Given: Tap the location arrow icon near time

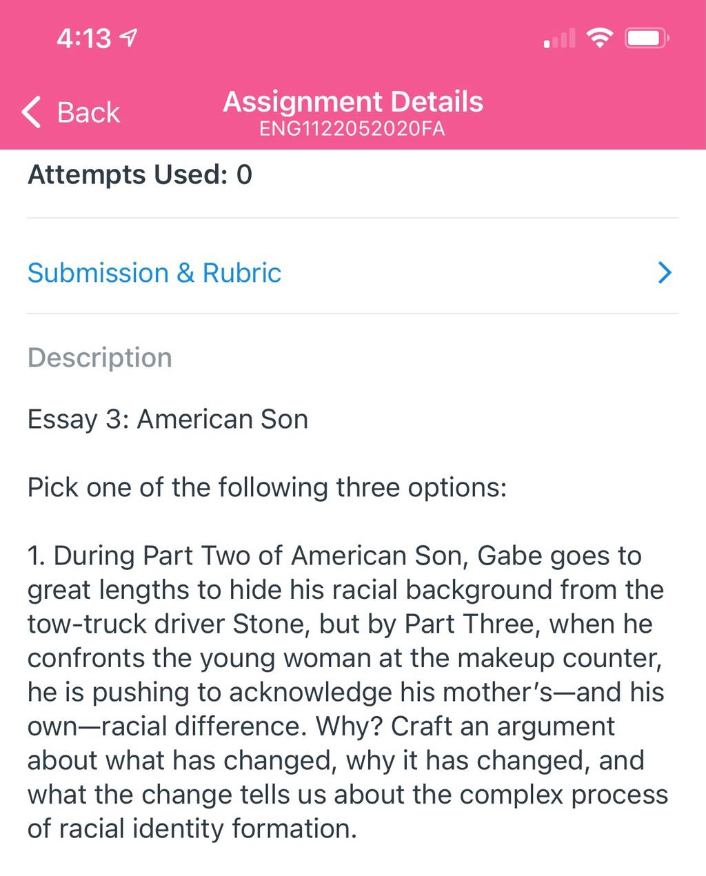Looking at the screenshot, I should click(128, 37).
